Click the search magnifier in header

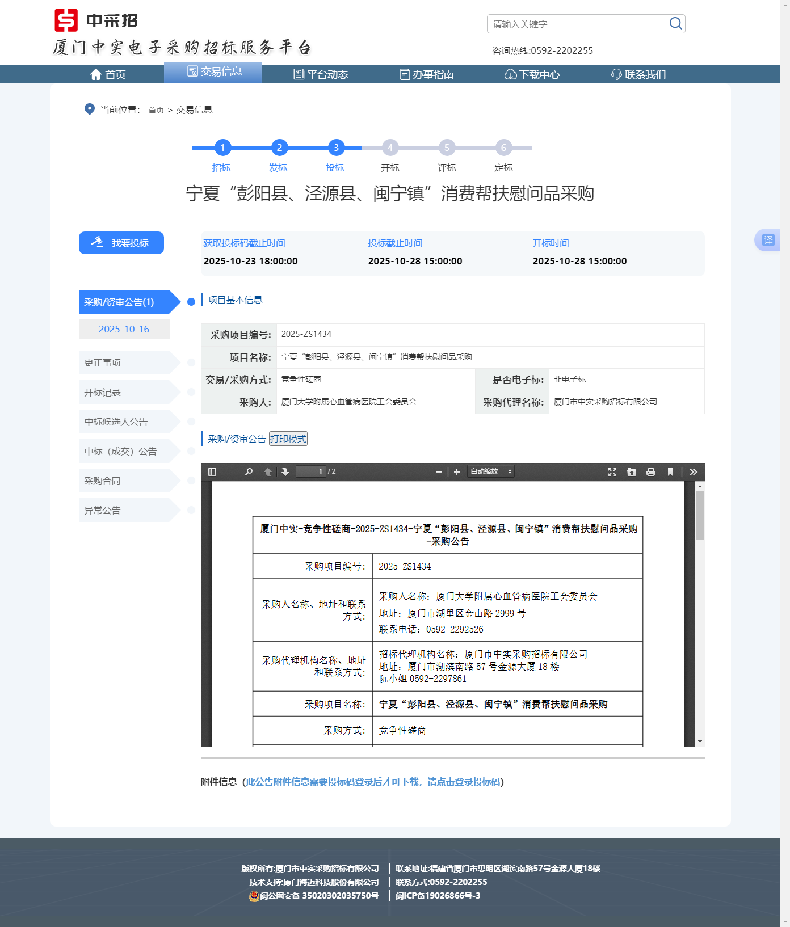[675, 24]
